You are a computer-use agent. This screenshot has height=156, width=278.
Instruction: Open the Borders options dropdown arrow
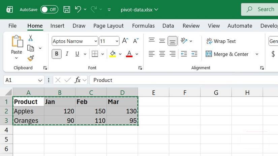[x=103, y=54]
